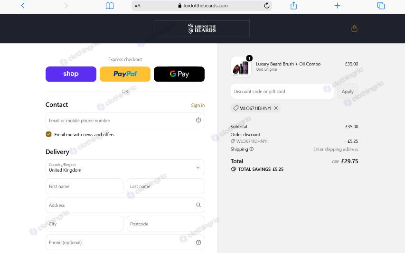Tap the Safari forward arrow
The width and height of the screenshot is (405, 253).
coord(66,6)
